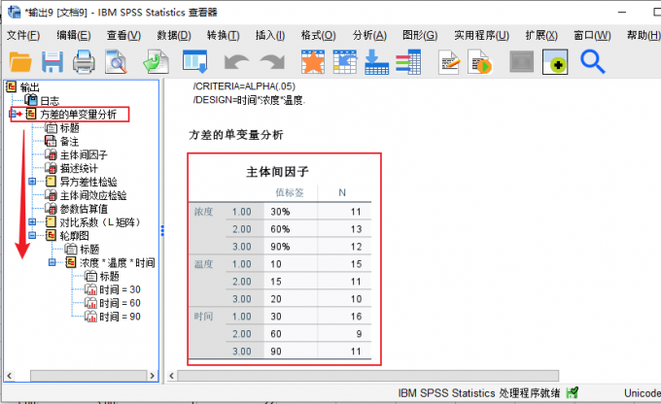
Task: Select 浓度 * 温度 * 时间 outline item
Action: 118,262
